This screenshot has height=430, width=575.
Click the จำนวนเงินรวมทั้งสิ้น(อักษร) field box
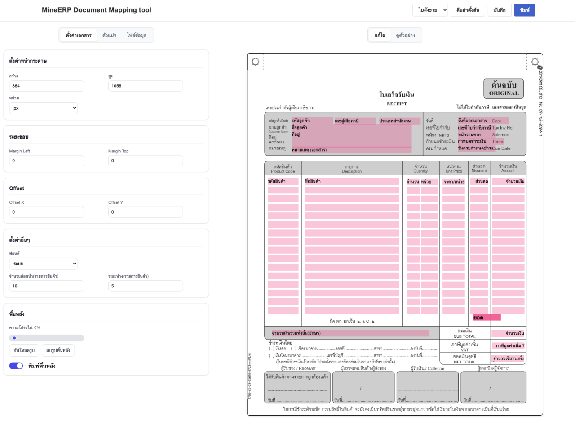click(349, 333)
